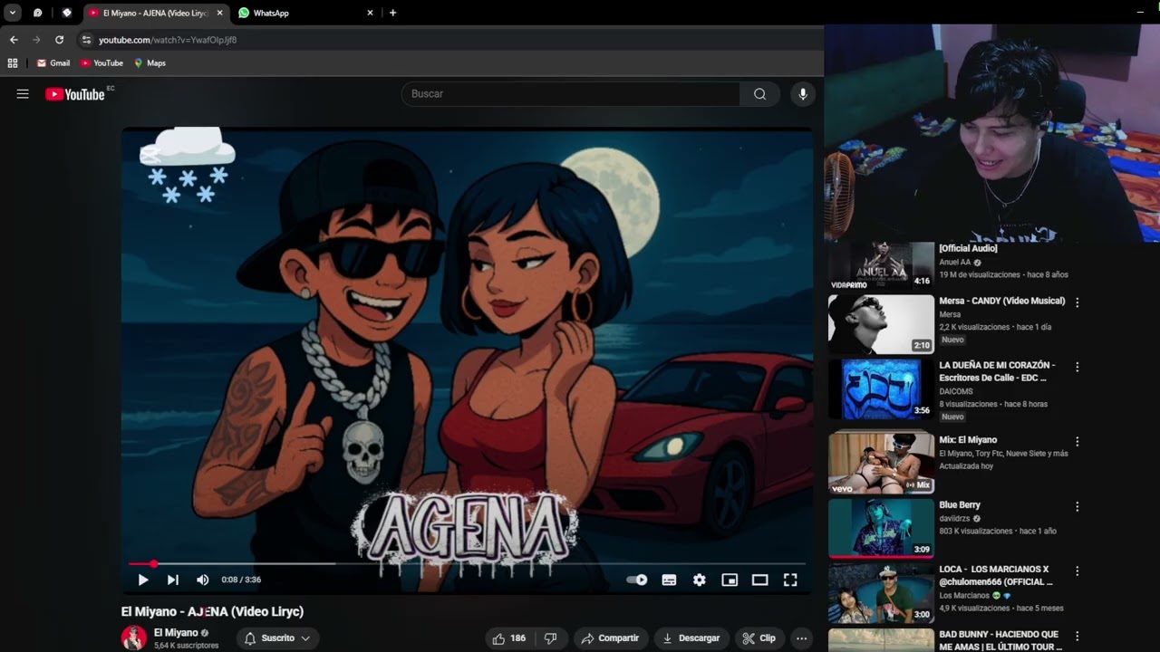Expand the Suscrito notification dropdown
This screenshot has height=652, width=1160.
[277, 638]
